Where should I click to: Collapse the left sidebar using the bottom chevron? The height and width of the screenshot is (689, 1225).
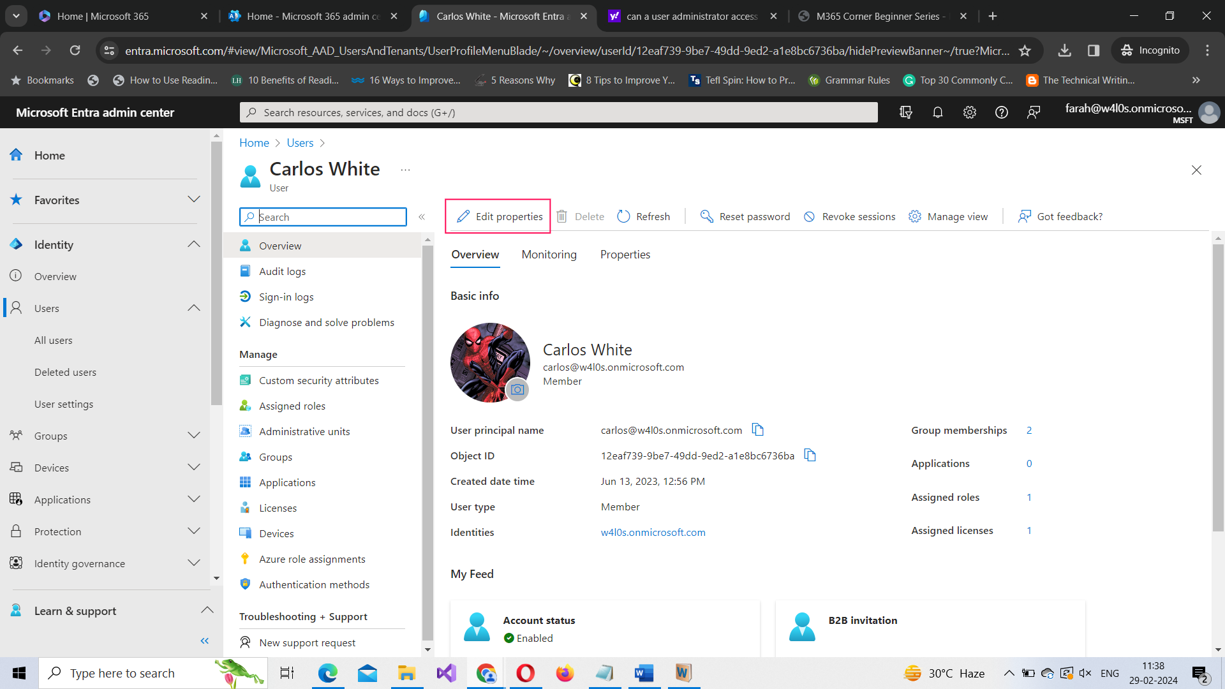(x=205, y=641)
